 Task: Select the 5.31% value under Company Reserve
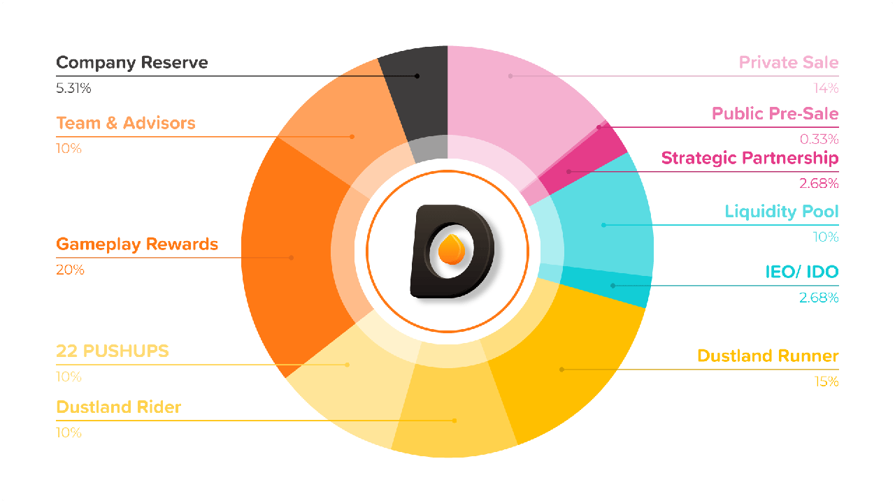click(73, 88)
